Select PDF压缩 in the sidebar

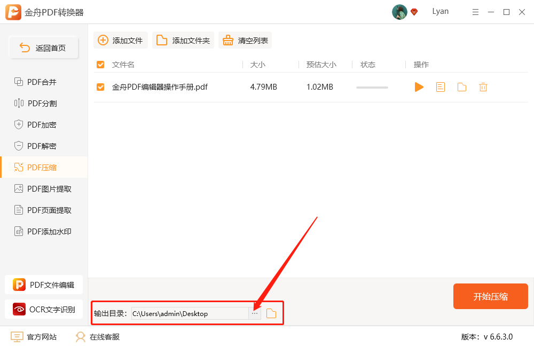pyautogui.click(x=44, y=167)
